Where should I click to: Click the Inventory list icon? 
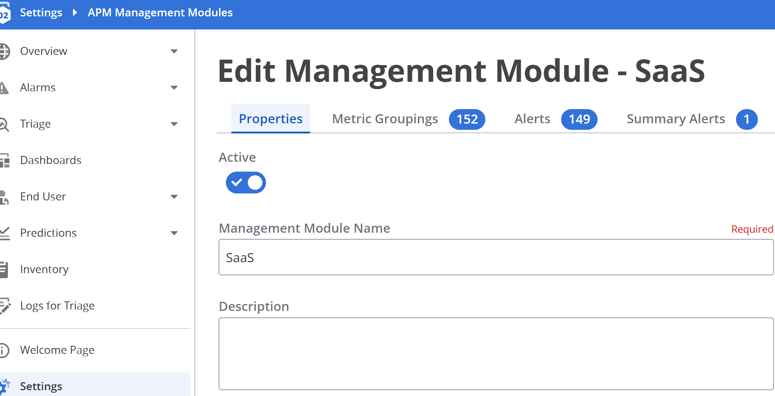coord(4,269)
